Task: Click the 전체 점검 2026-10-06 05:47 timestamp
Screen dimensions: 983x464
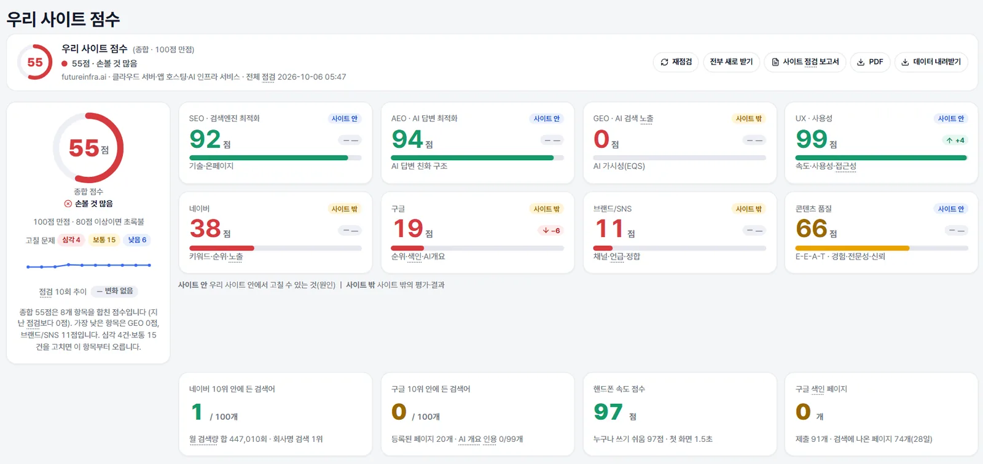Action: [296, 77]
